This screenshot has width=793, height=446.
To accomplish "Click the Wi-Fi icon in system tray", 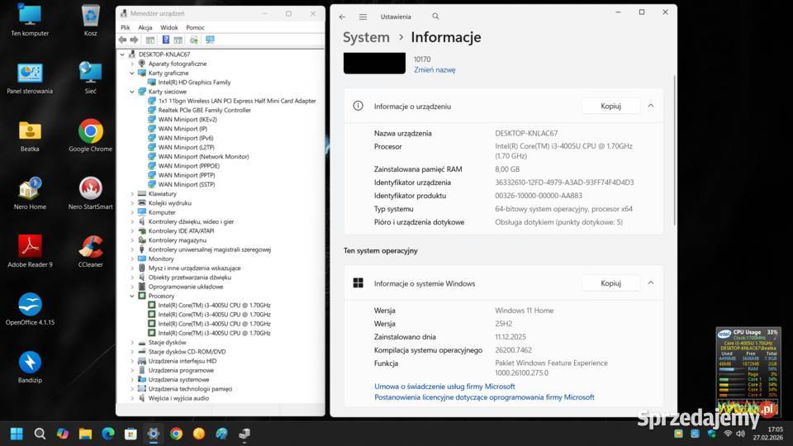I will click(x=728, y=434).
